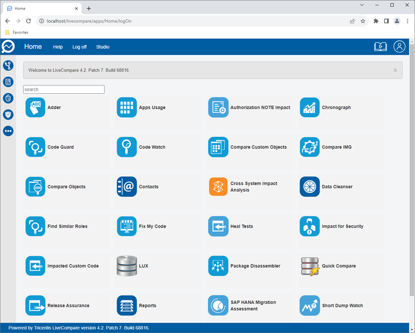Launch the Quick Compare icon

[x=310, y=266]
